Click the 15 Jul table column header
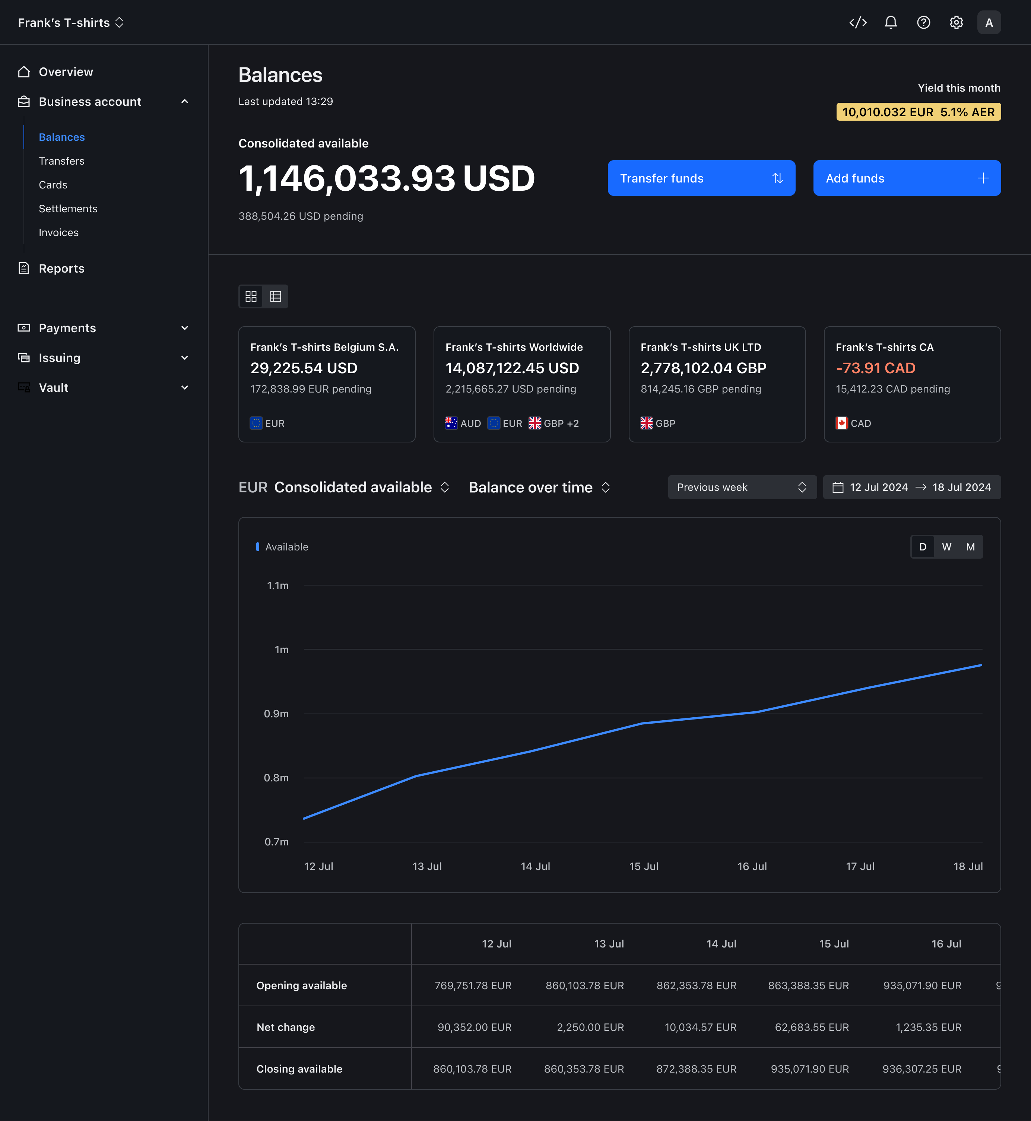1031x1121 pixels. 834,944
